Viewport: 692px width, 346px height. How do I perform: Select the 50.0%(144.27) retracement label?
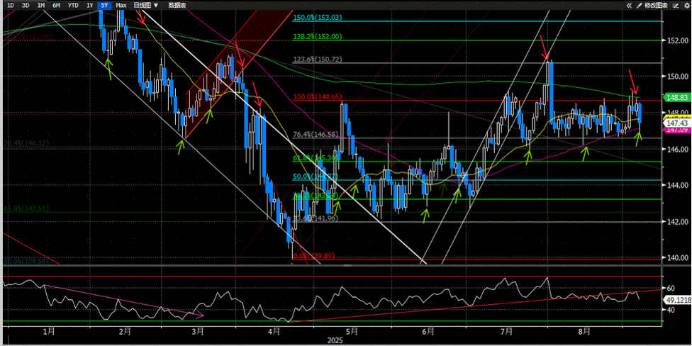tap(318, 176)
